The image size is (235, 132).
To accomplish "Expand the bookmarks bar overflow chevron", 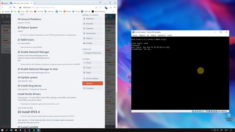I will point(113,11).
